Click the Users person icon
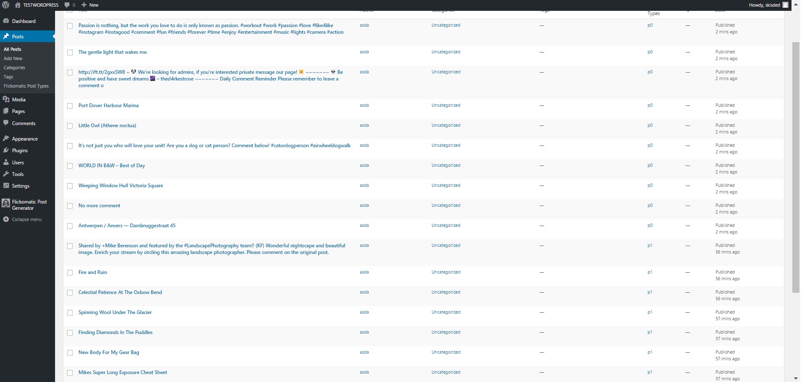 [6, 162]
